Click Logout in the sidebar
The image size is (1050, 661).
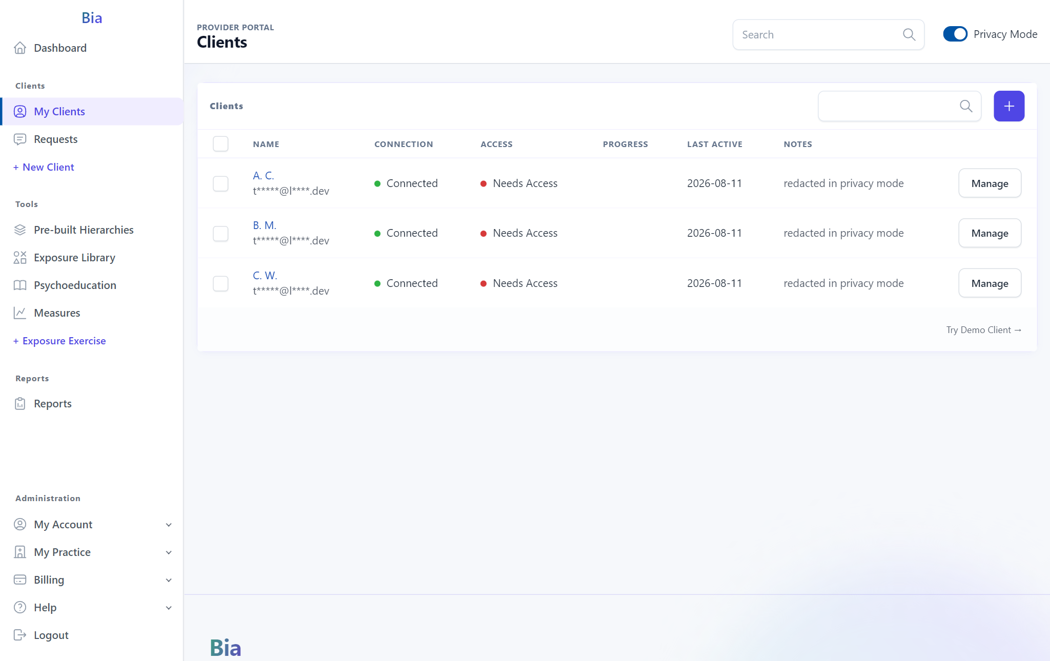[92, 635]
